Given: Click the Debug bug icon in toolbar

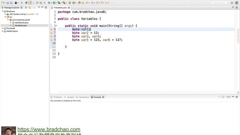Looking at the screenshot, I should click(x=49, y=3).
